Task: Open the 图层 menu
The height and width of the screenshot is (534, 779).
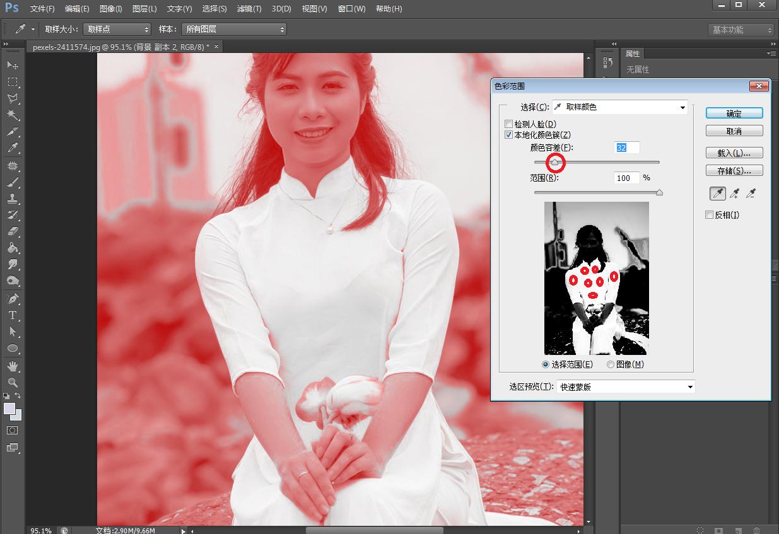Action: (x=144, y=9)
